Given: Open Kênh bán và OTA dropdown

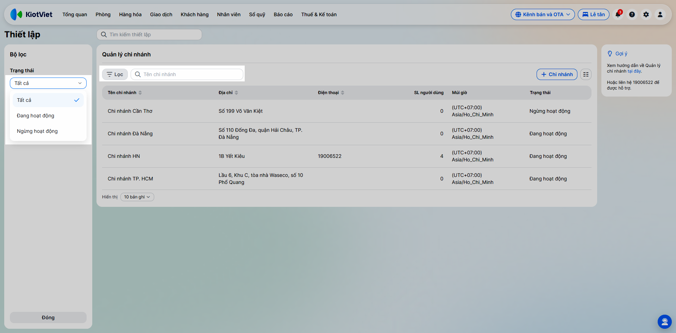Looking at the screenshot, I should click(x=543, y=14).
